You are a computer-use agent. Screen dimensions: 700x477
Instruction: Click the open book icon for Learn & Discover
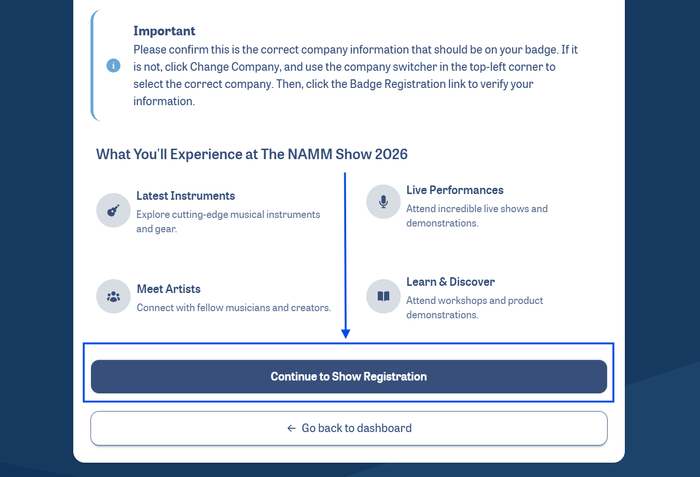[x=384, y=296]
